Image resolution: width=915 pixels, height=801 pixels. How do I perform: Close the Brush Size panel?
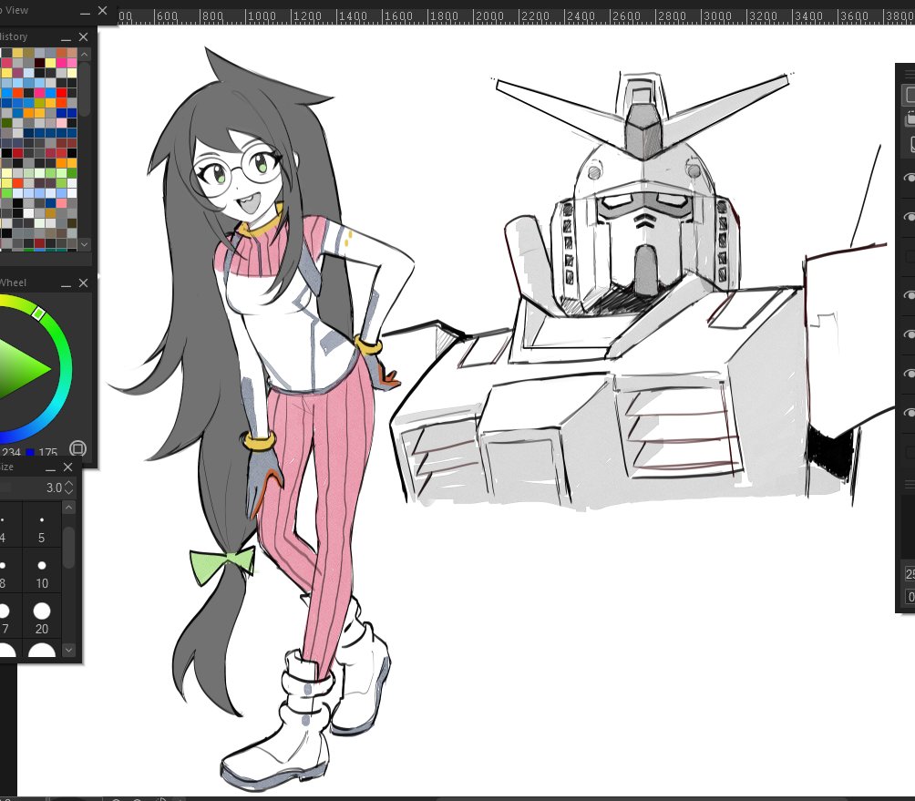pyautogui.click(x=67, y=467)
